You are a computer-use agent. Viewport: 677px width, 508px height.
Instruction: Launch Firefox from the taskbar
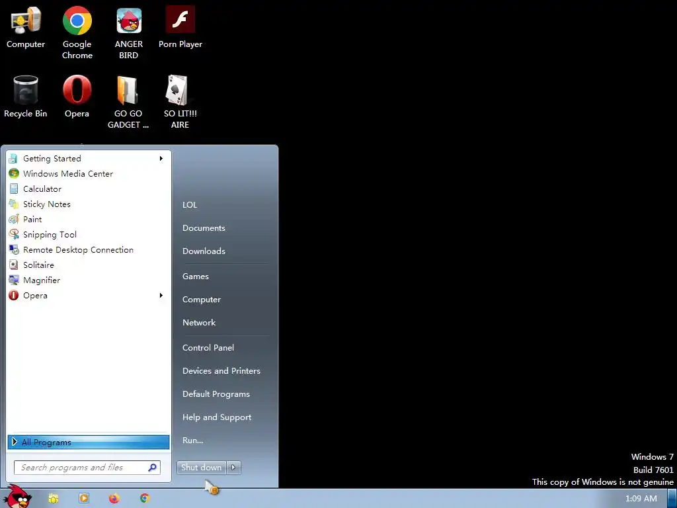point(114,499)
